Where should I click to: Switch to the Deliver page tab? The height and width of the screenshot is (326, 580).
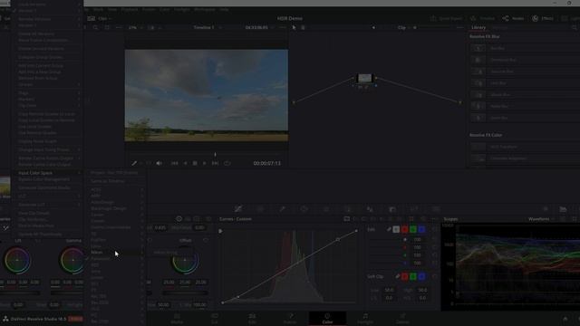coord(402,318)
